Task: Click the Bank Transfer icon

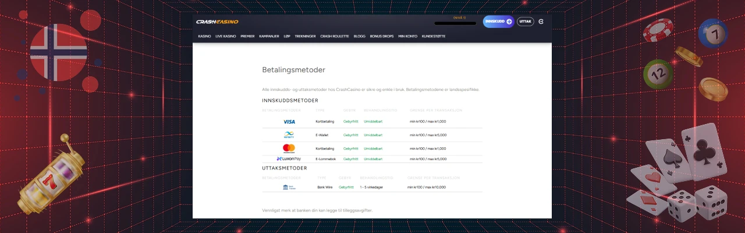Action: point(289,187)
